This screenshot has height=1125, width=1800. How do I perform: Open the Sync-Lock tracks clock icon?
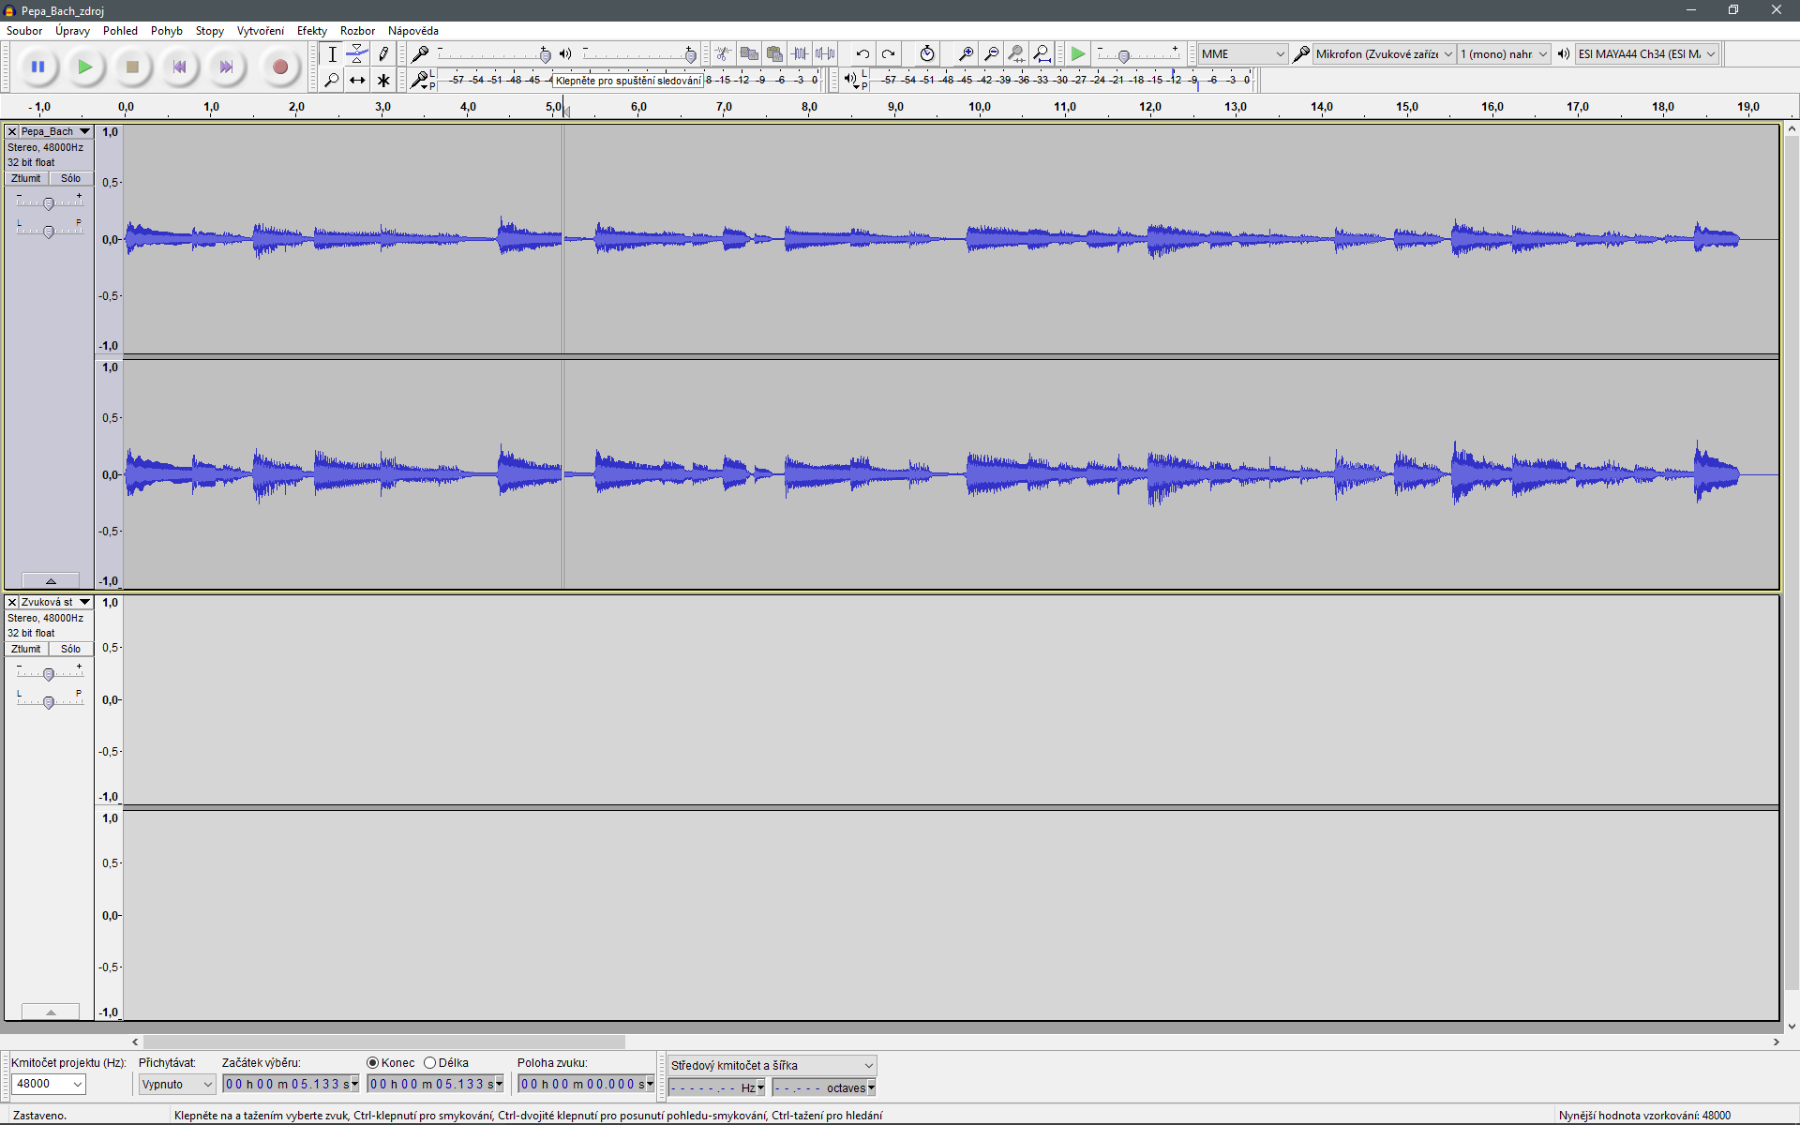coord(926,54)
